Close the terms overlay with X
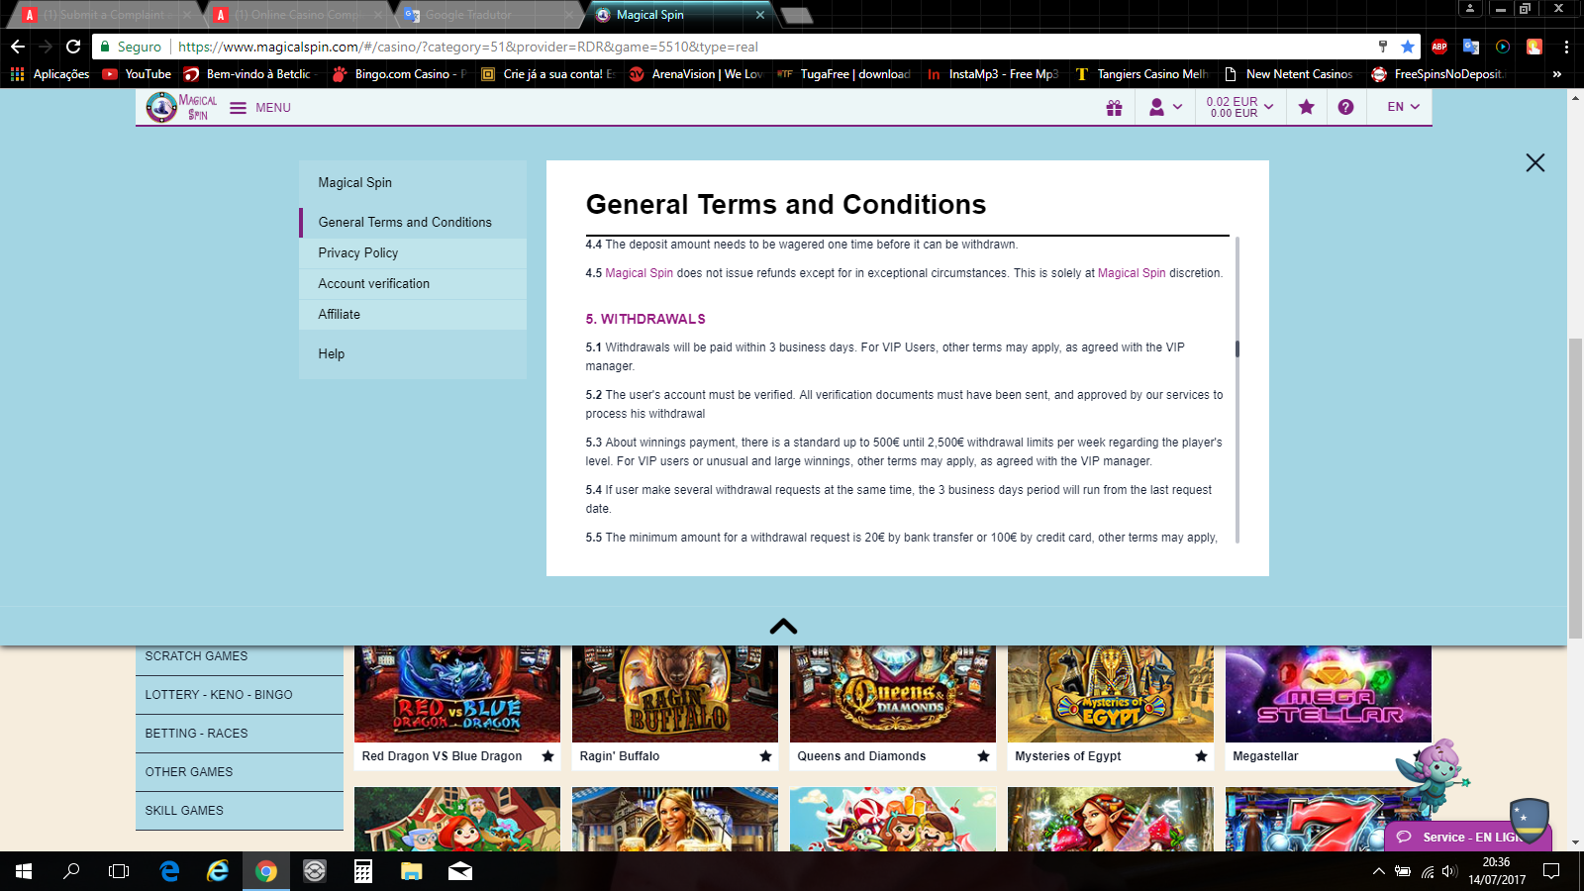Viewport: 1584px width, 891px height. coord(1535,162)
